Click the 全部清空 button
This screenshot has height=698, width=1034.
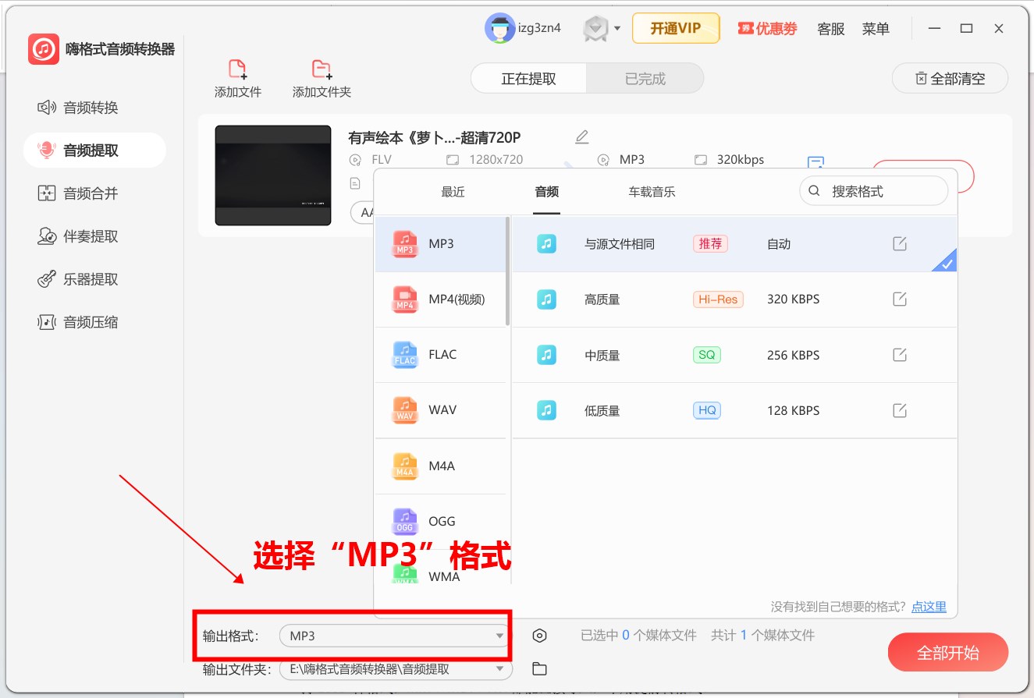click(x=950, y=78)
